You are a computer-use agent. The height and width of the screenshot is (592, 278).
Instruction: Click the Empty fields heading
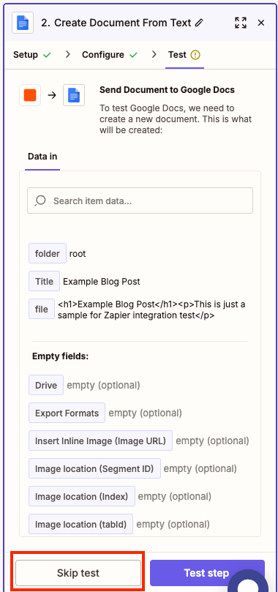(x=60, y=356)
